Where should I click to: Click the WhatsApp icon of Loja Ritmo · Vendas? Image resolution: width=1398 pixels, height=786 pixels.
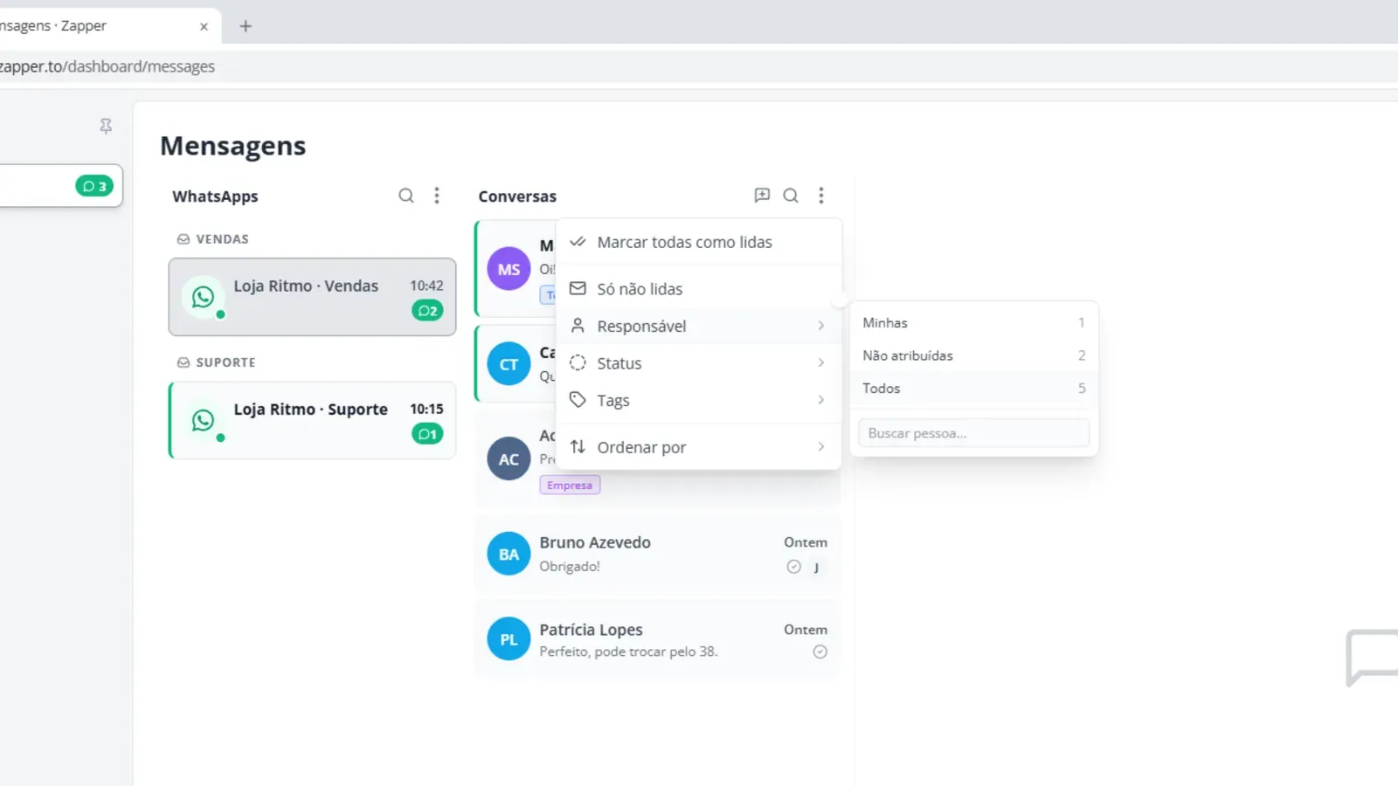pyautogui.click(x=203, y=297)
